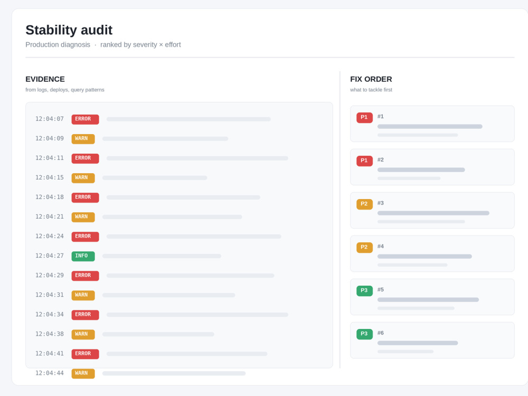
Task: Select timestamp 12:04:07
Action: coord(50,119)
